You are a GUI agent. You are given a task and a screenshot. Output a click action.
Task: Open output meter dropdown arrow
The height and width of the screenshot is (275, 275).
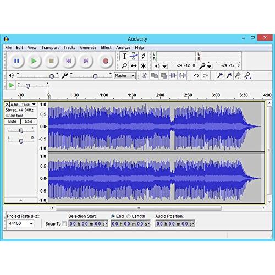pos(164,67)
